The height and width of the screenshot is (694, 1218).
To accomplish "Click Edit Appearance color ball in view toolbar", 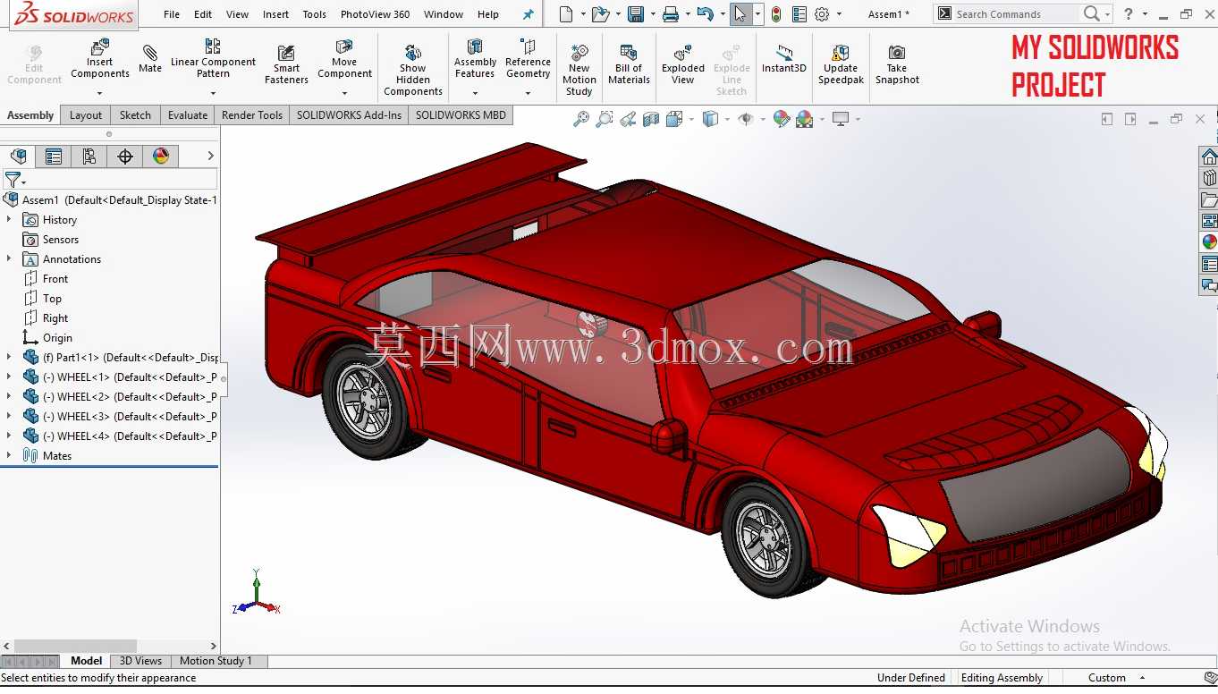I will (782, 119).
